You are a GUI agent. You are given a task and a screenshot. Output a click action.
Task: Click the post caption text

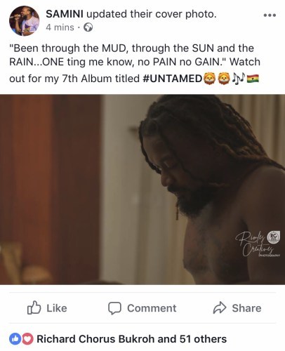coord(135,63)
